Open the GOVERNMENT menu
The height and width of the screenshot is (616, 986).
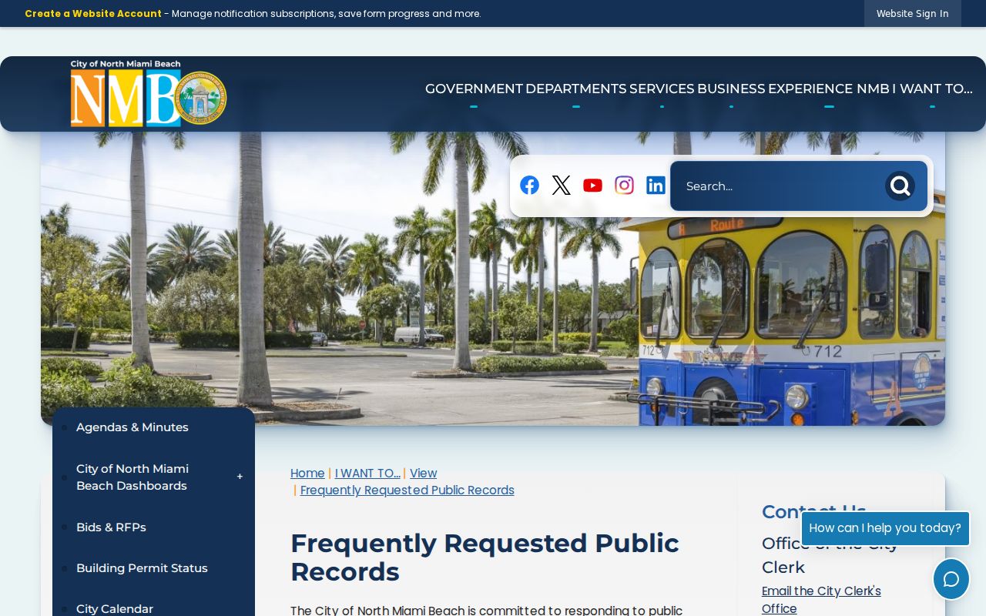point(474,89)
